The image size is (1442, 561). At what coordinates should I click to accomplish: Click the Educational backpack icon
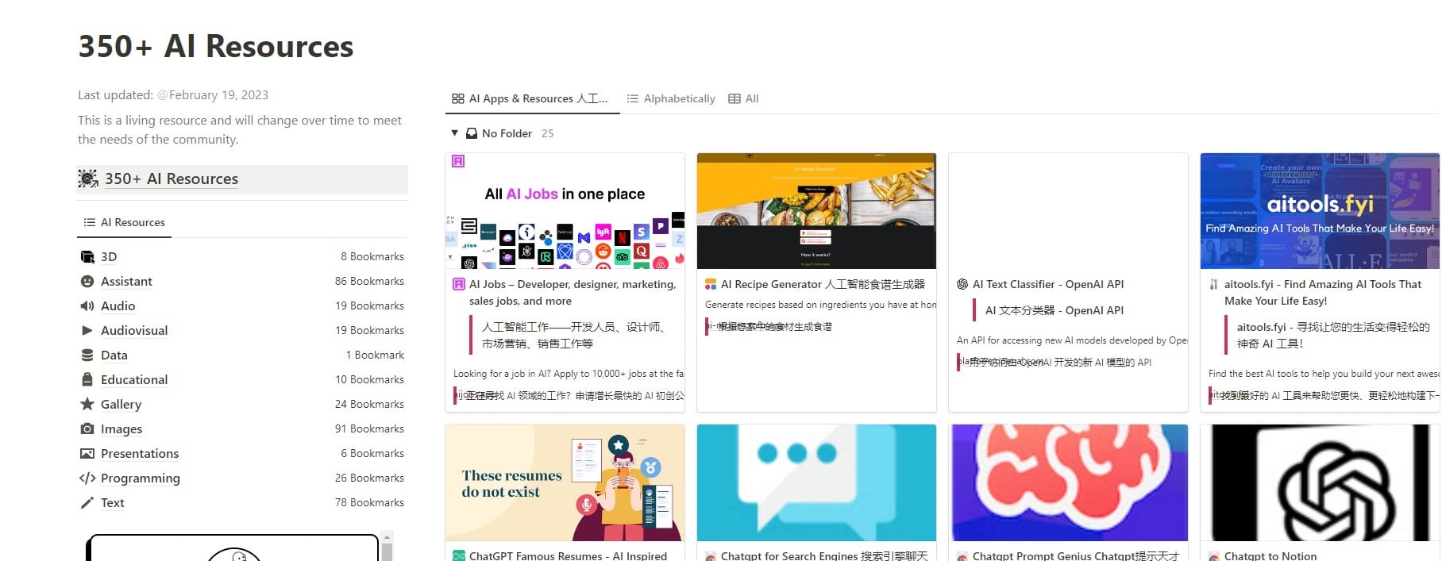click(x=87, y=379)
